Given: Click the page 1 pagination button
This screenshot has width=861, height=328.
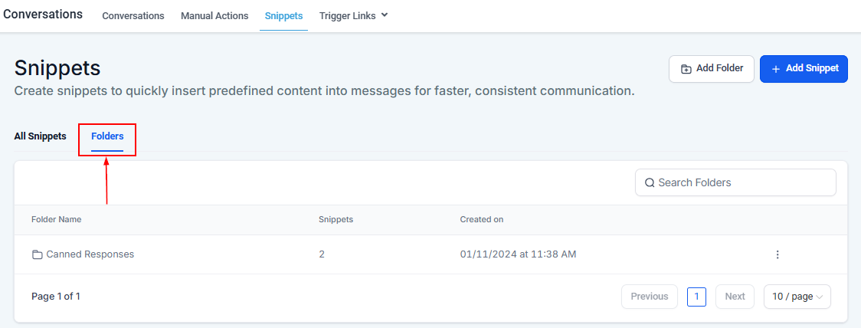Looking at the screenshot, I should [696, 297].
